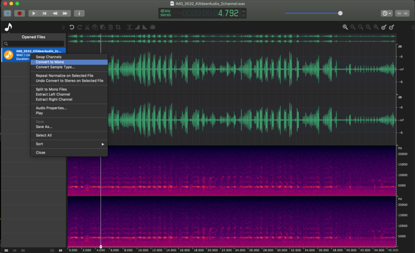Viewport: 415px width, 253px height.
Task: Click the 20.000 mark on the time ruler
Action: [x=213, y=250]
